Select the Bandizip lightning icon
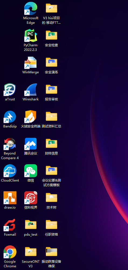 10,117
